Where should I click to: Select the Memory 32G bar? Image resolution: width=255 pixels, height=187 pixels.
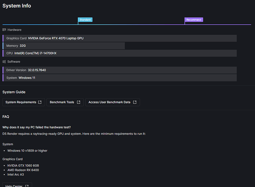64,46
